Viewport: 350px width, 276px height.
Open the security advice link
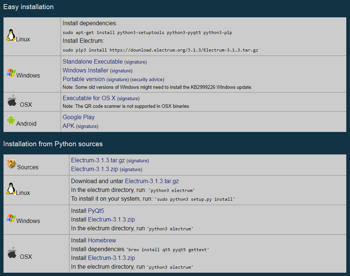(x=148, y=79)
